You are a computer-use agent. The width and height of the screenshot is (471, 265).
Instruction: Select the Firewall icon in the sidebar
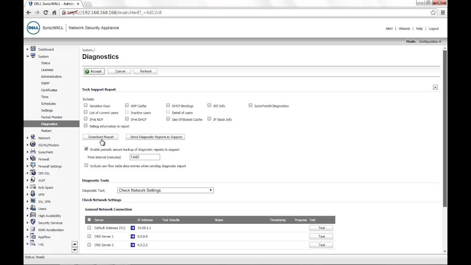[33, 159]
